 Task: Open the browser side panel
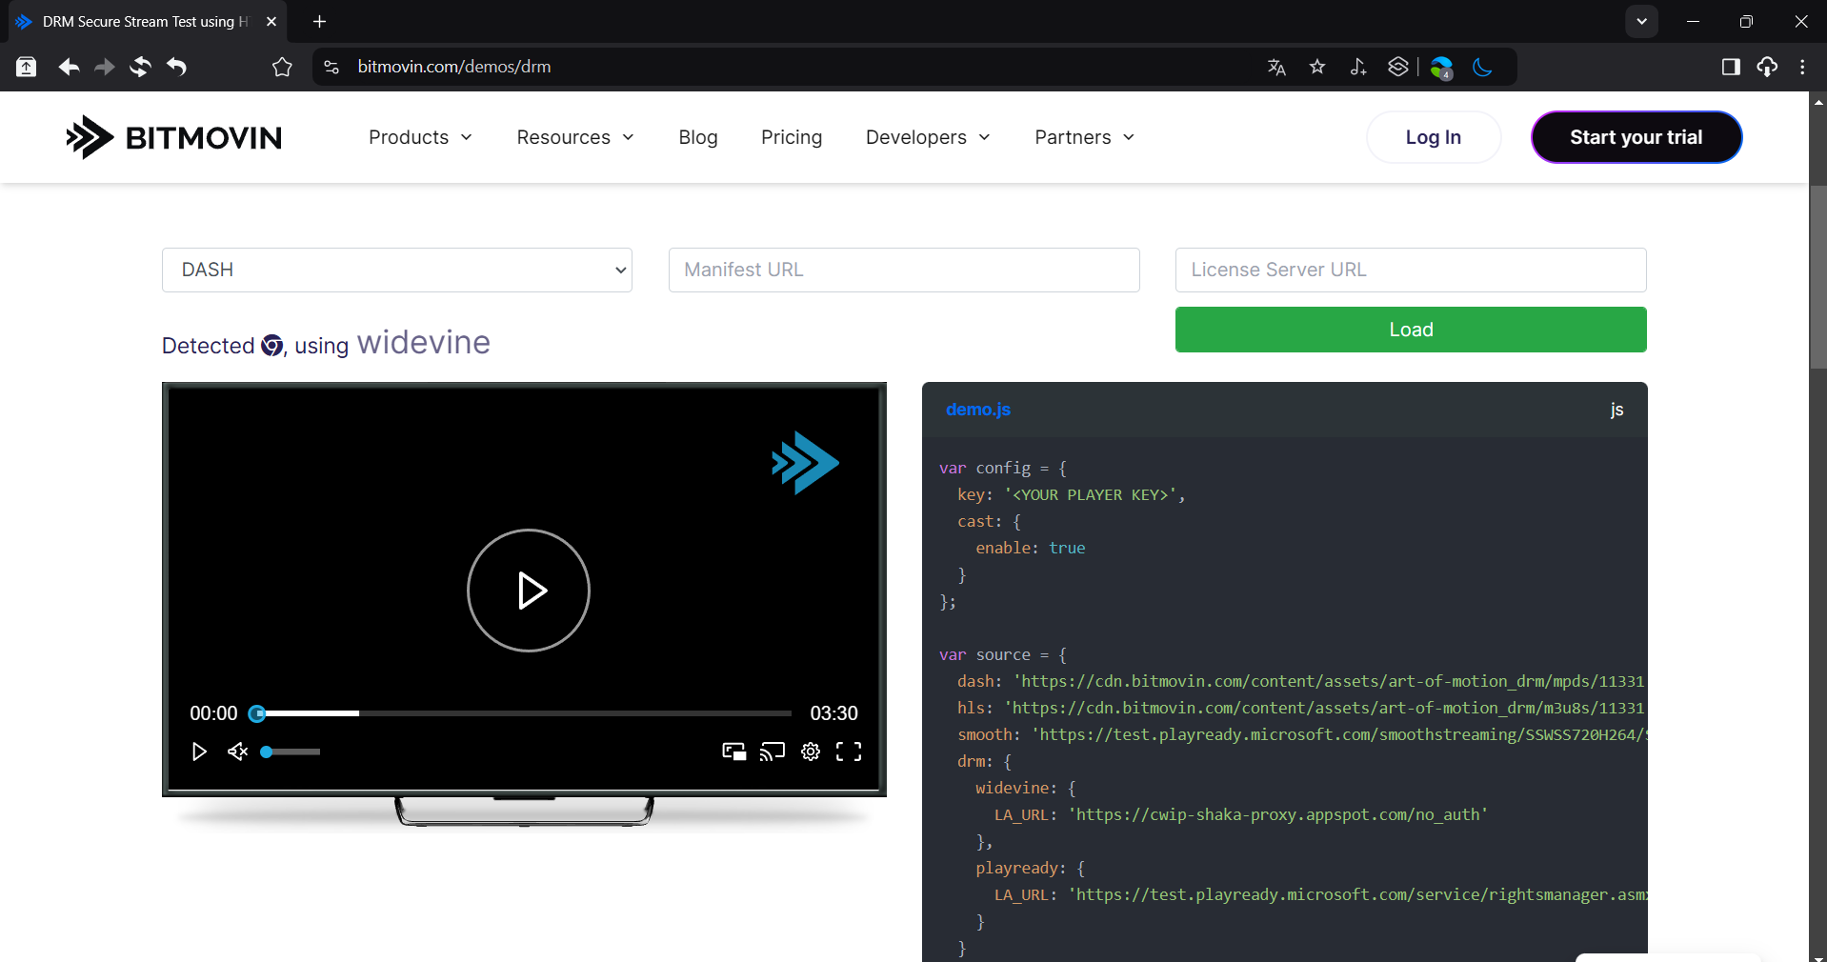pos(1731,67)
